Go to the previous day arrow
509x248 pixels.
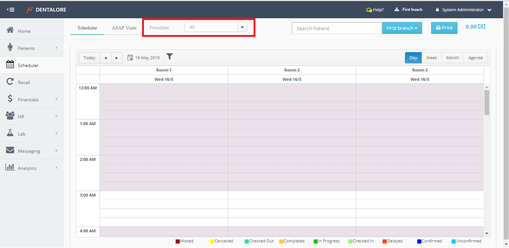tap(106, 58)
